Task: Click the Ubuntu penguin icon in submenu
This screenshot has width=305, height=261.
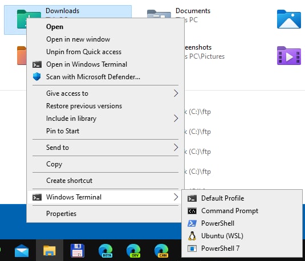Action: pos(192,236)
